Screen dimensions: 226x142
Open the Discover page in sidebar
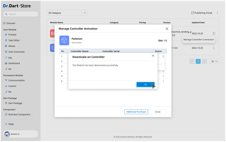(11, 23)
